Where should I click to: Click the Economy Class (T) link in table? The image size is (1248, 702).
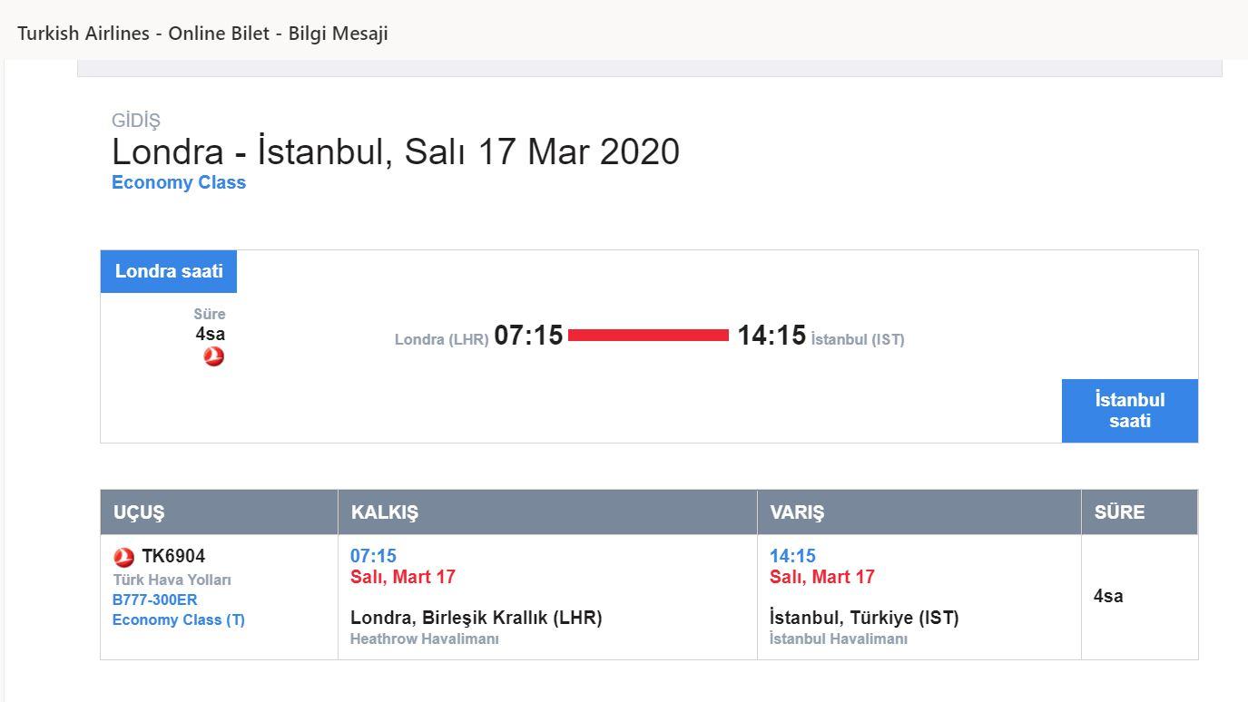coord(179,619)
